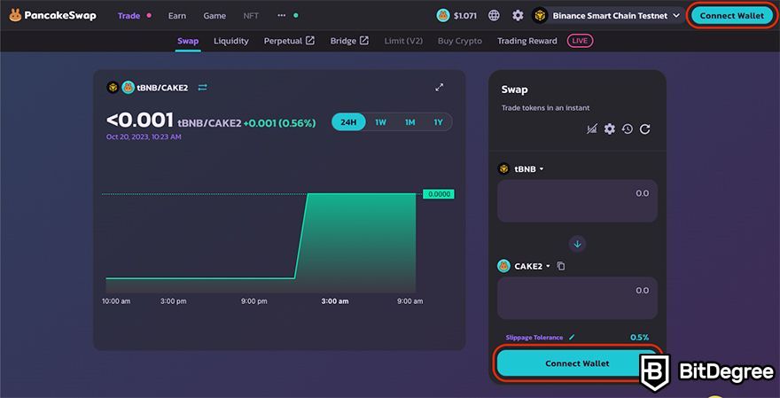Open the more options ellipsis menu
780x398 pixels.
[x=282, y=15]
